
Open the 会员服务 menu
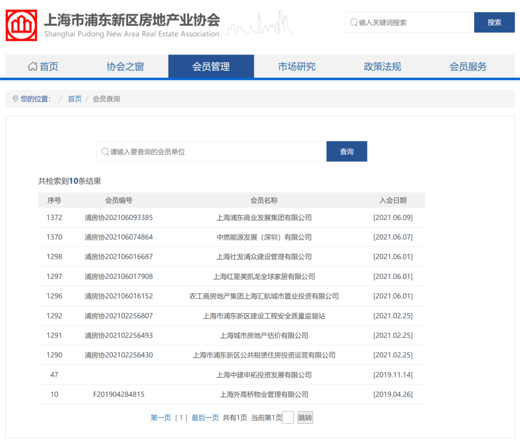pos(468,67)
